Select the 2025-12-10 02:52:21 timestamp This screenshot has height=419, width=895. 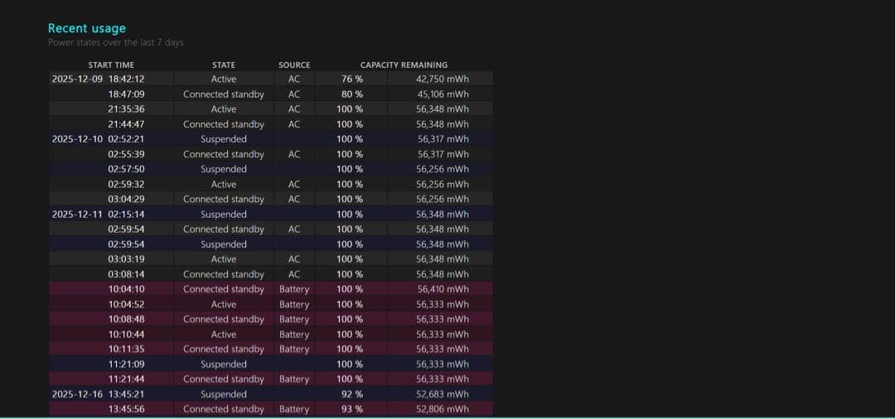(x=99, y=139)
